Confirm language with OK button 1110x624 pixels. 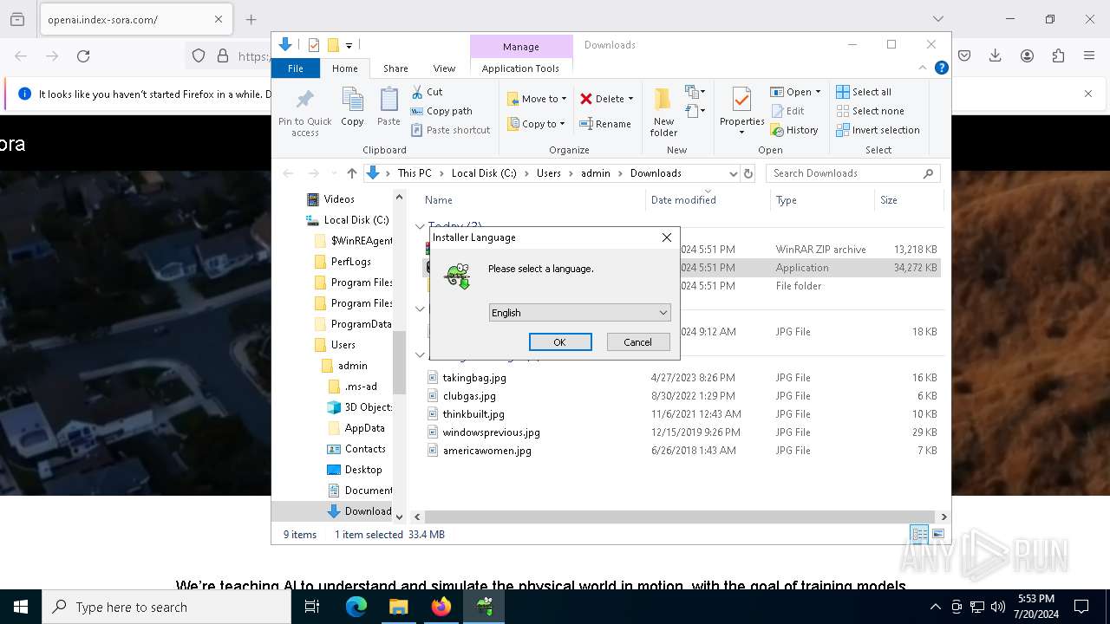(560, 342)
